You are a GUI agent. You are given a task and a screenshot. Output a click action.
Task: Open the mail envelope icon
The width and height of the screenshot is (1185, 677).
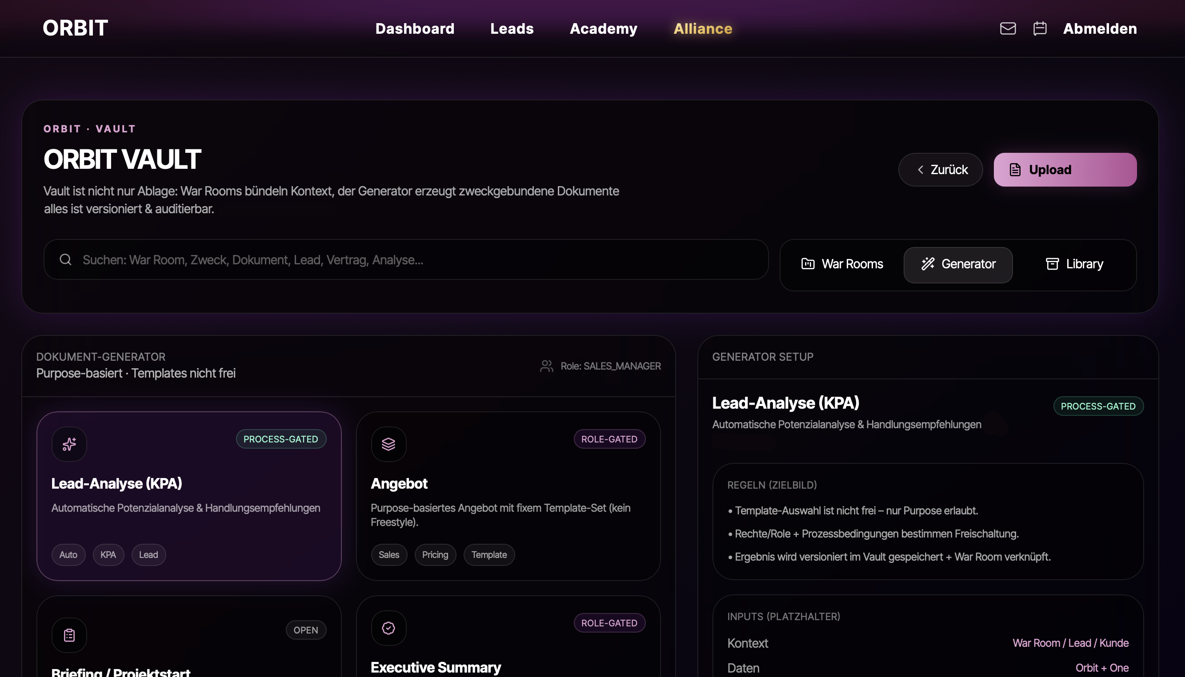1008,29
